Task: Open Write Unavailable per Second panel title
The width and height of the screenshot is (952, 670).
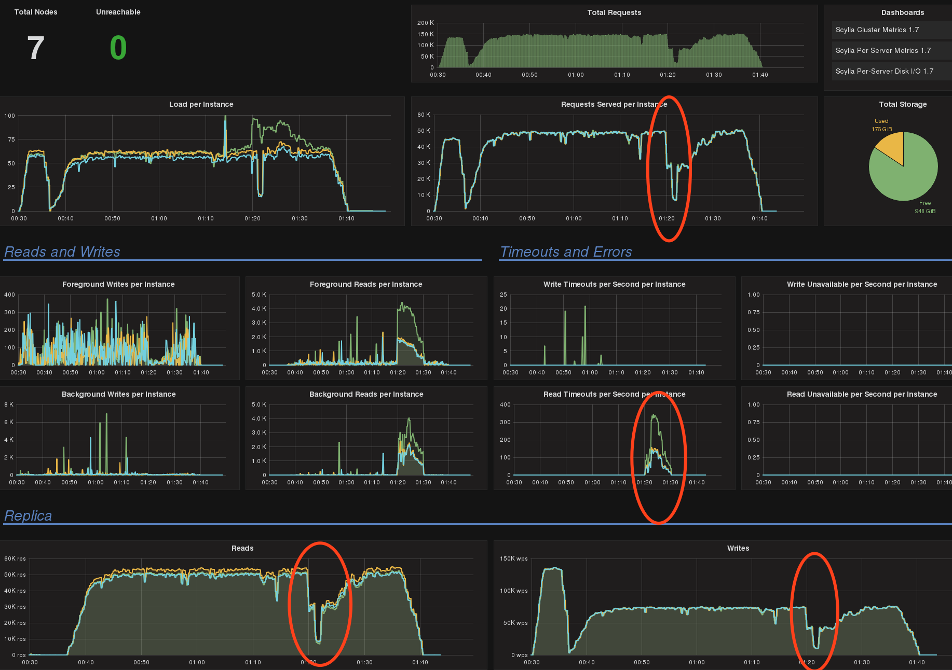Action: pyautogui.click(x=862, y=284)
